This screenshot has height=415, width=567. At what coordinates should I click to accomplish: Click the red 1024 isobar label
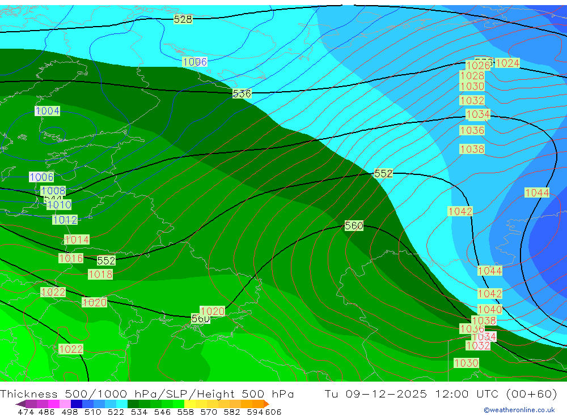pyautogui.click(x=507, y=63)
